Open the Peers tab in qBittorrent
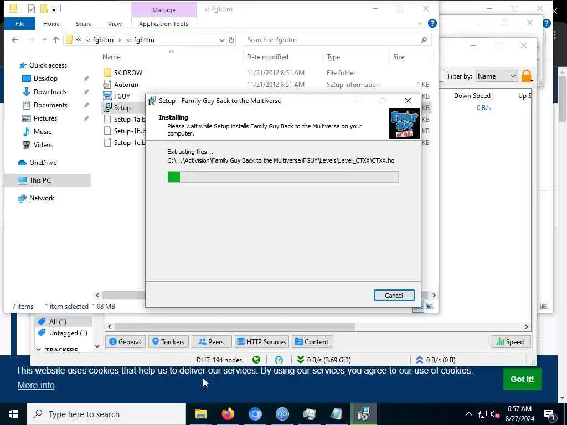Viewport: 567px width, 425px height. click(x=212, y=341)
